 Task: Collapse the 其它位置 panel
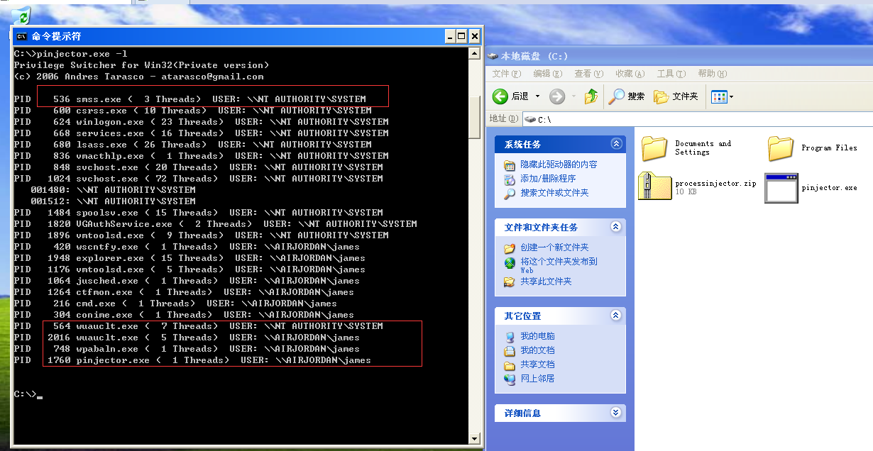click(615, 316)
